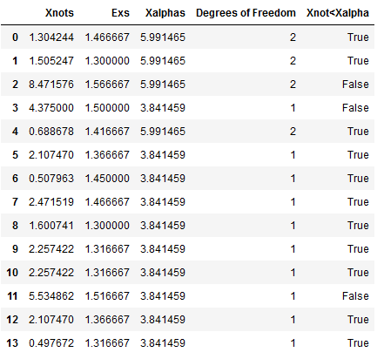Select the Xnots value 5.534862
Viewport: 384px width, 359px height.
click(51, 296)
